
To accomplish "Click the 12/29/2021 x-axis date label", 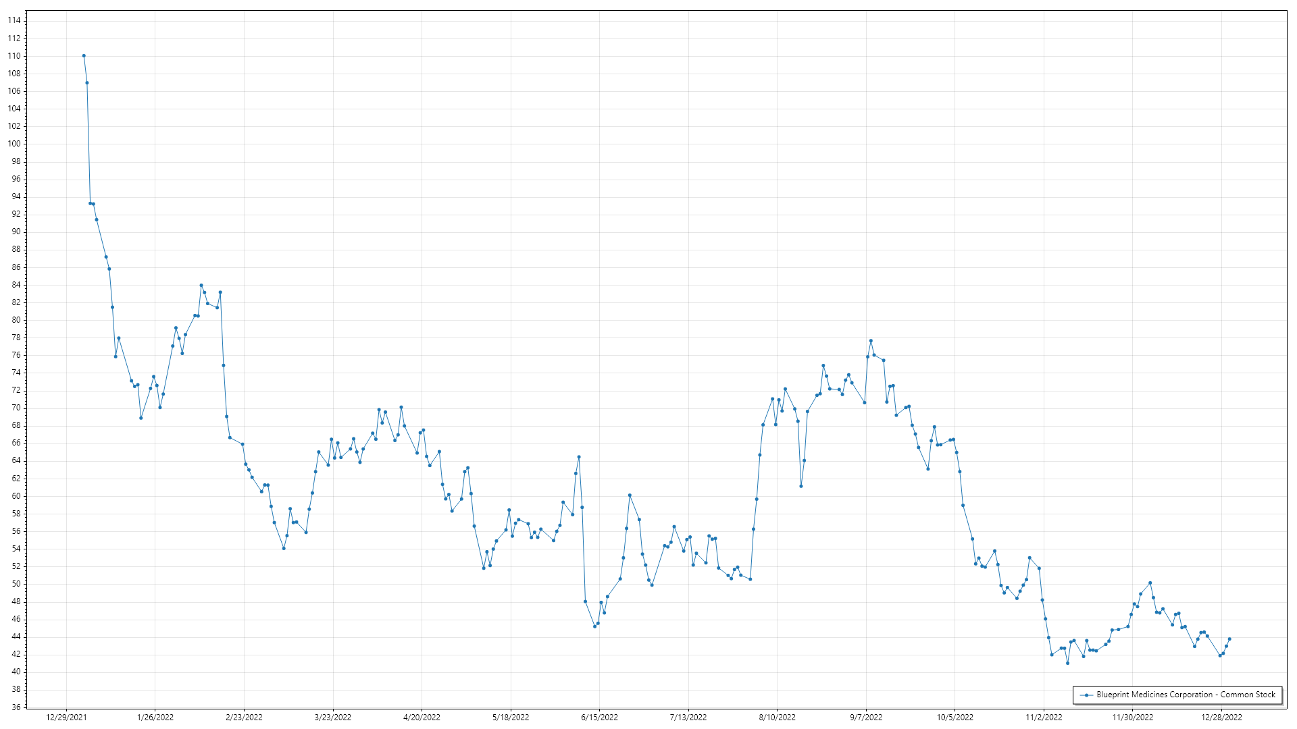I will (x=66, y=717).
